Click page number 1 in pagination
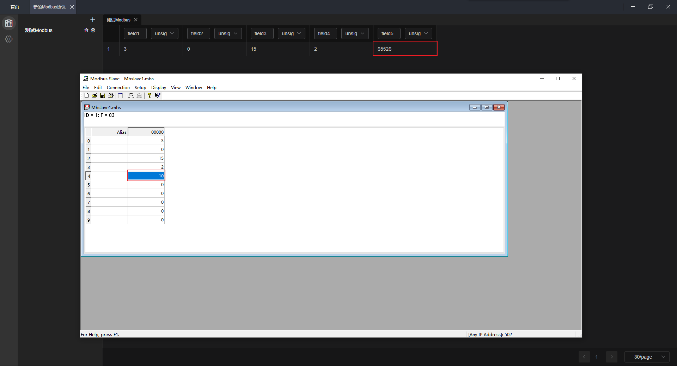This screenshot has height=366, width=677. point(597,357)
